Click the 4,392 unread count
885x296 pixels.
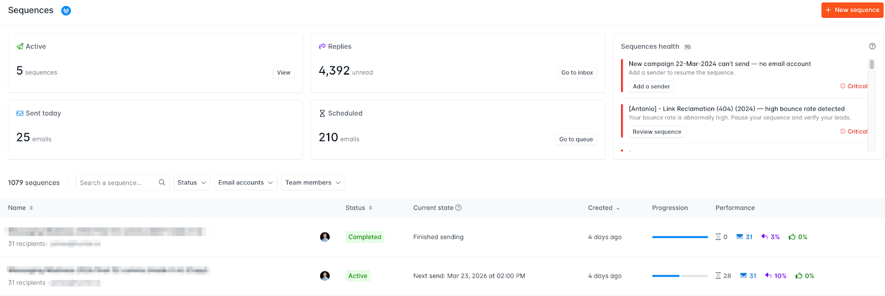point(334,71)
